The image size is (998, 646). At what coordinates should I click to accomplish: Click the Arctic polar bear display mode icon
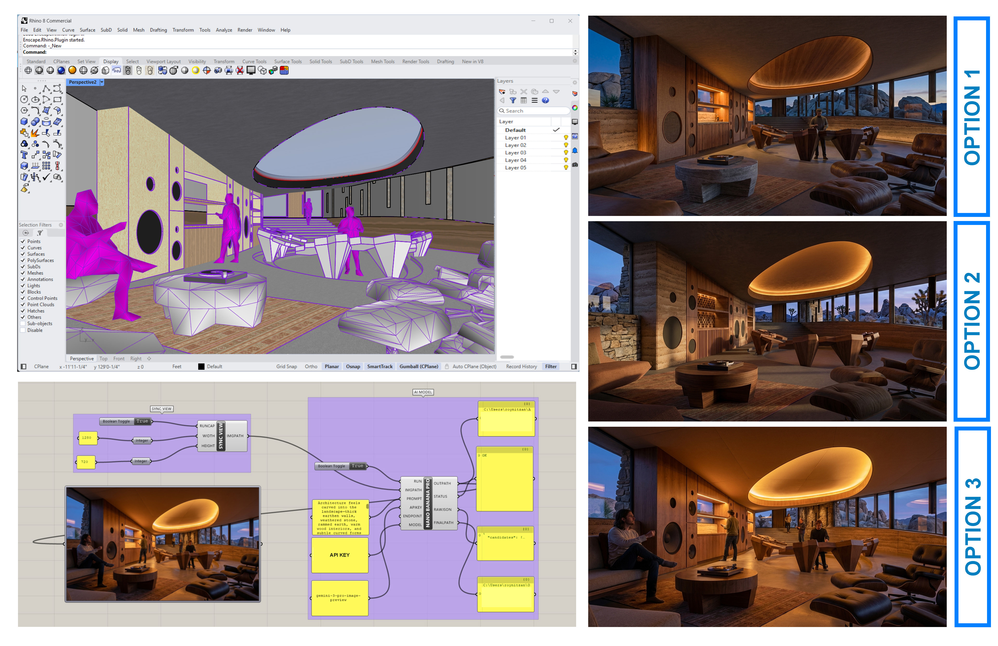[x=117, y=70]
